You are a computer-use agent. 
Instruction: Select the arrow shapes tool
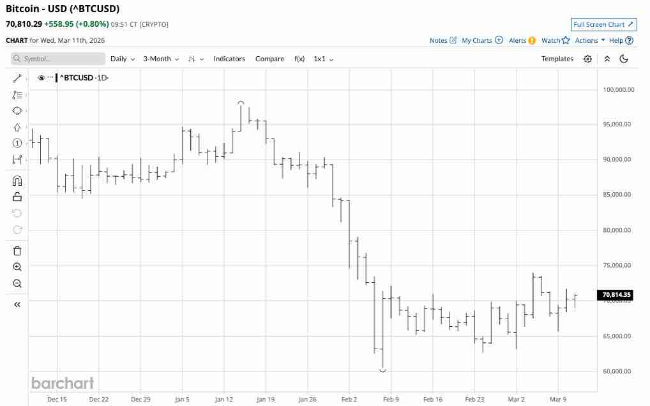[x=17, y=127]
